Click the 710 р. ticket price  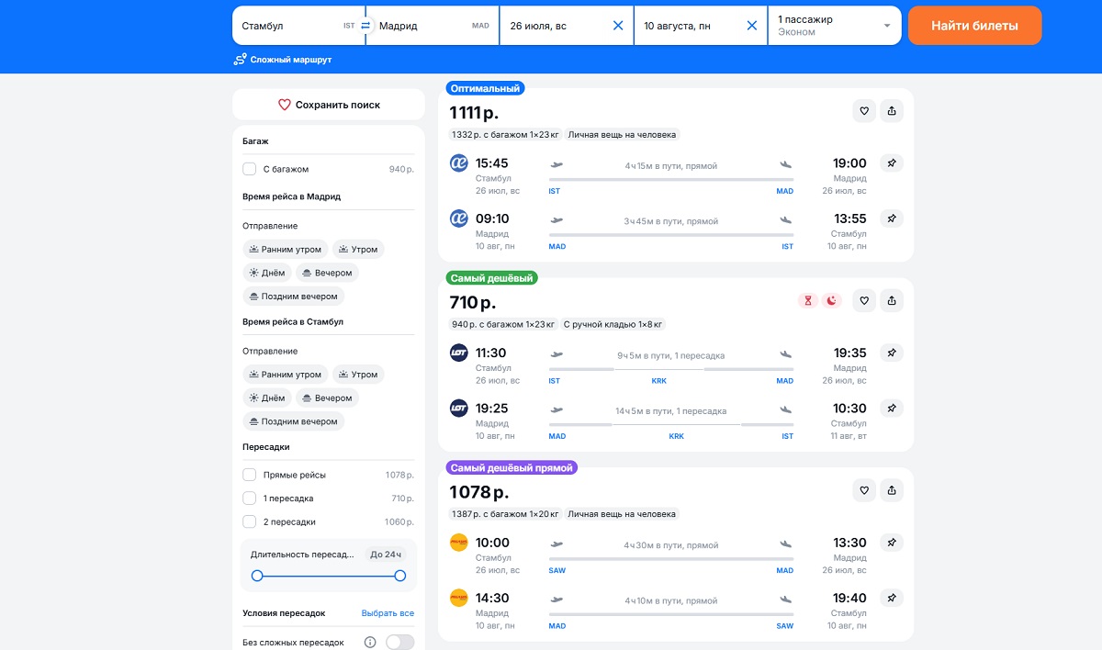pyautogui.click(x=472, y=303)
